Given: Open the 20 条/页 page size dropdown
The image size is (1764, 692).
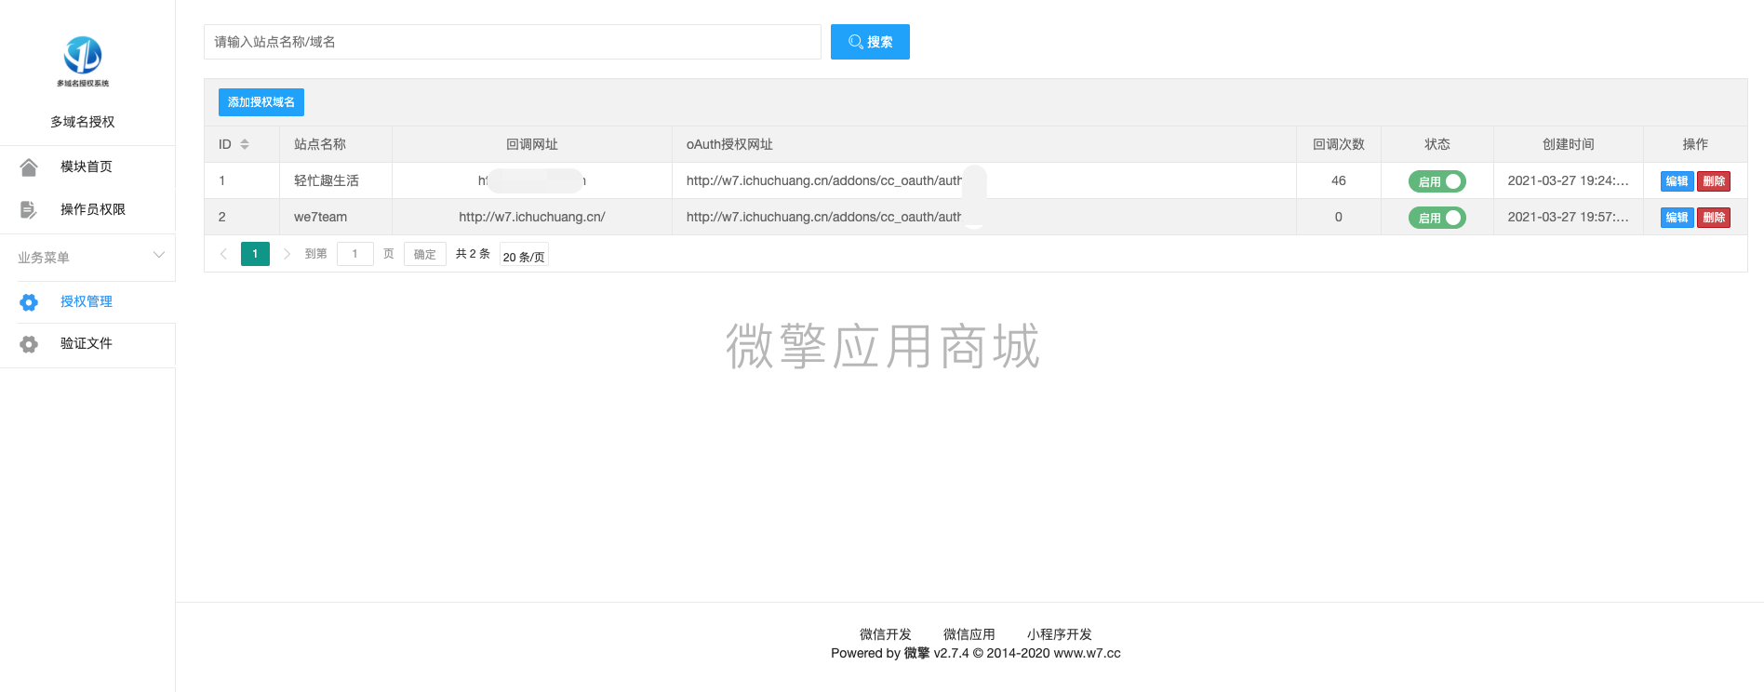Looking at the screenshot, I should (524, 256).
